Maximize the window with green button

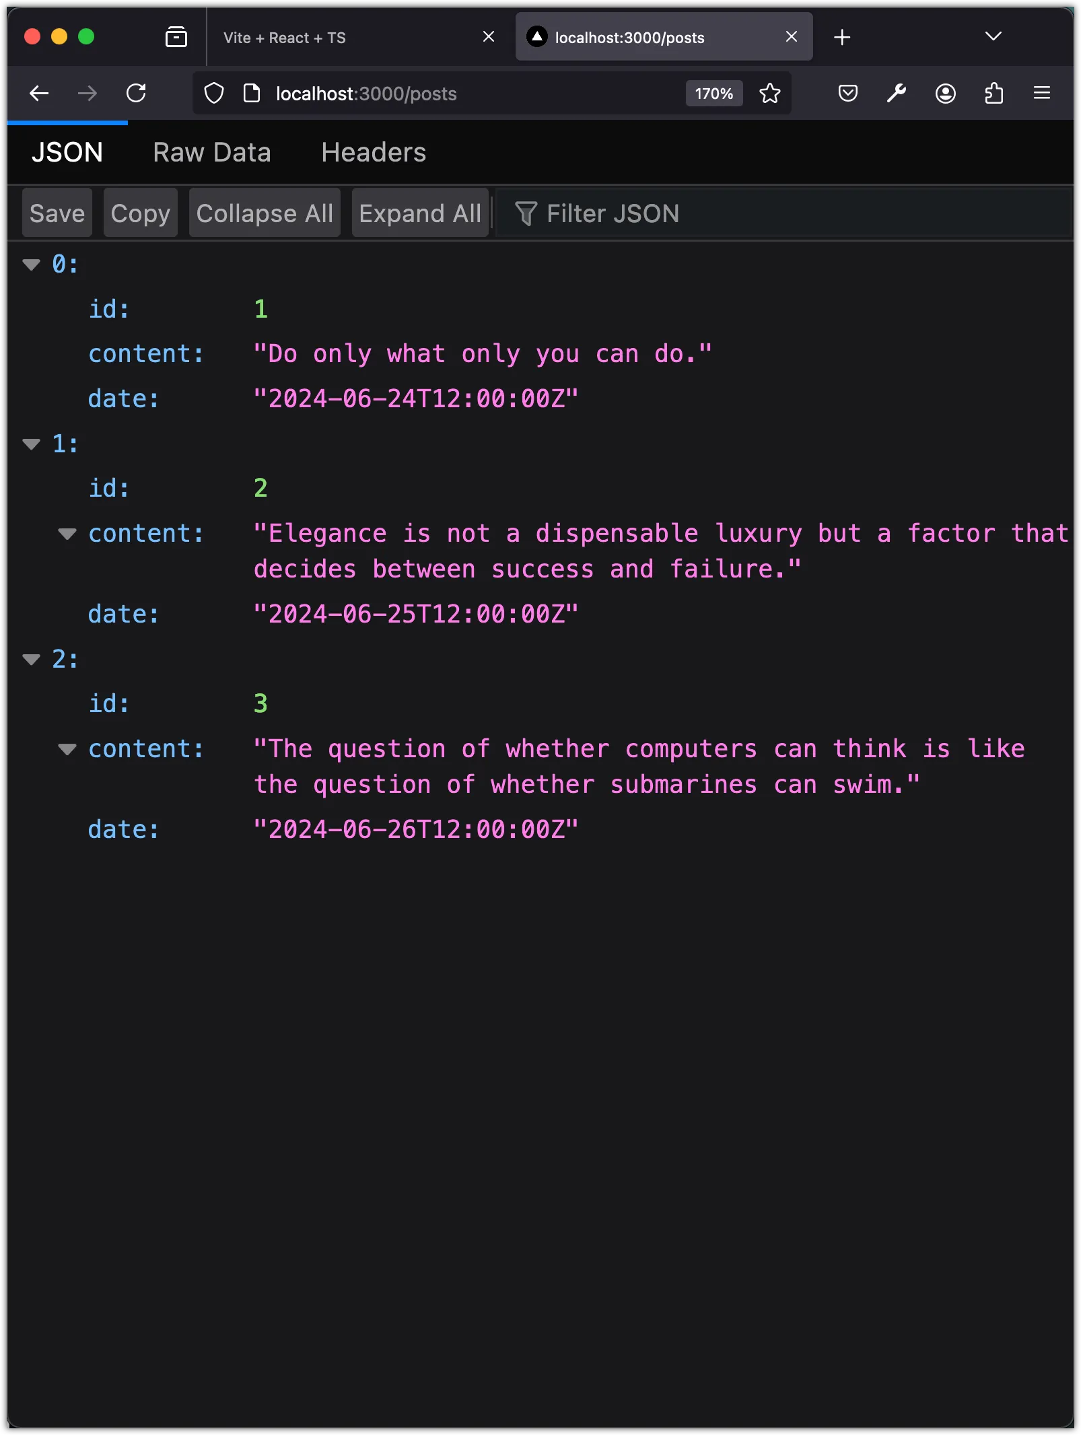(86, 36)
